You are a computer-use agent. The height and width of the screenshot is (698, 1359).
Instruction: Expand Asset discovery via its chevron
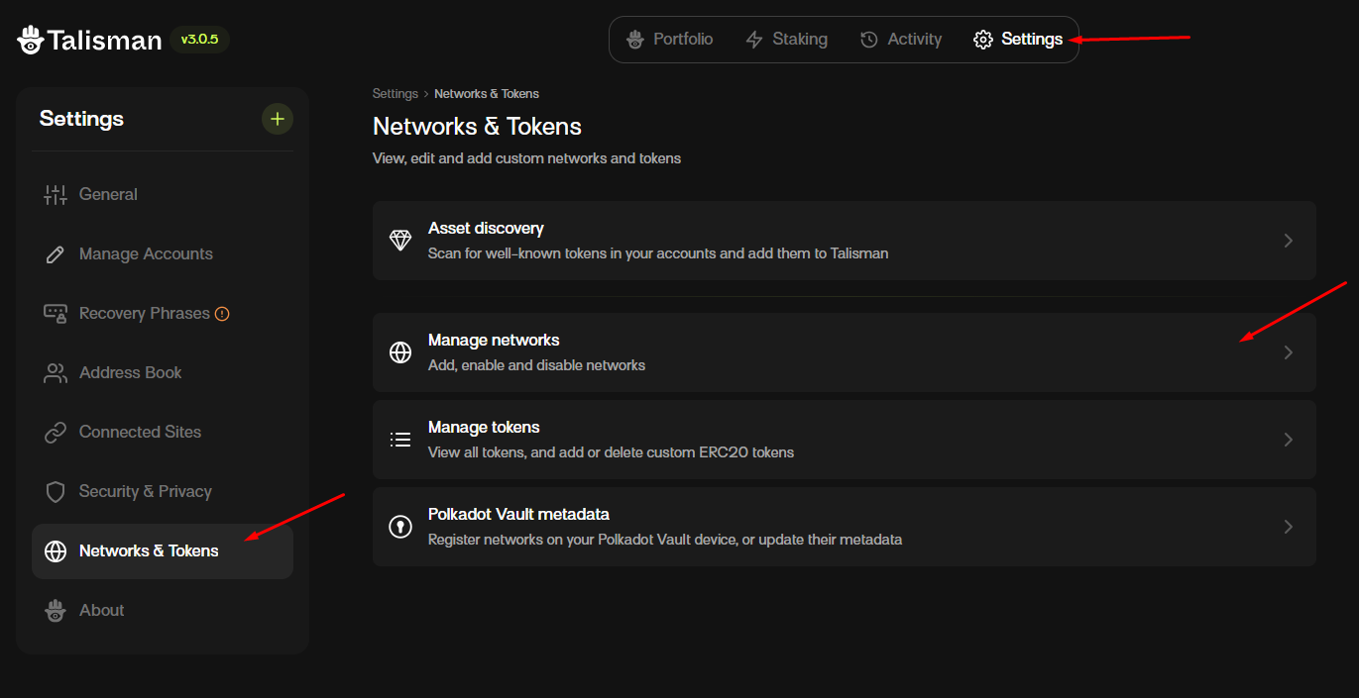[x=1288, y=241]
